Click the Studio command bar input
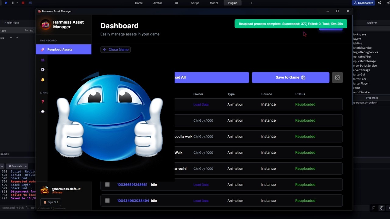The width and height of the screenshot is (390, 219). (18, 208)
